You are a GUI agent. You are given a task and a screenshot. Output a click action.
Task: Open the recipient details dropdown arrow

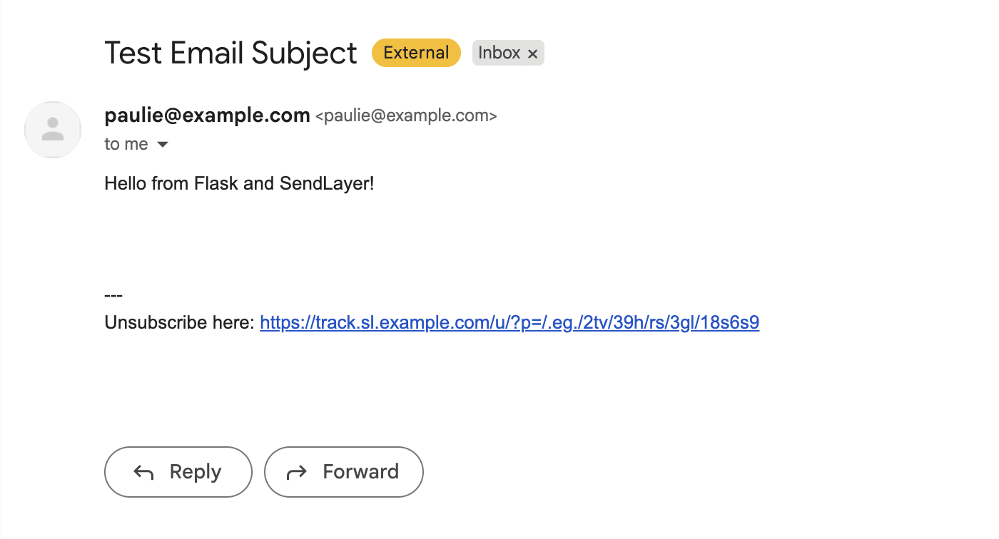coord(163,144)
